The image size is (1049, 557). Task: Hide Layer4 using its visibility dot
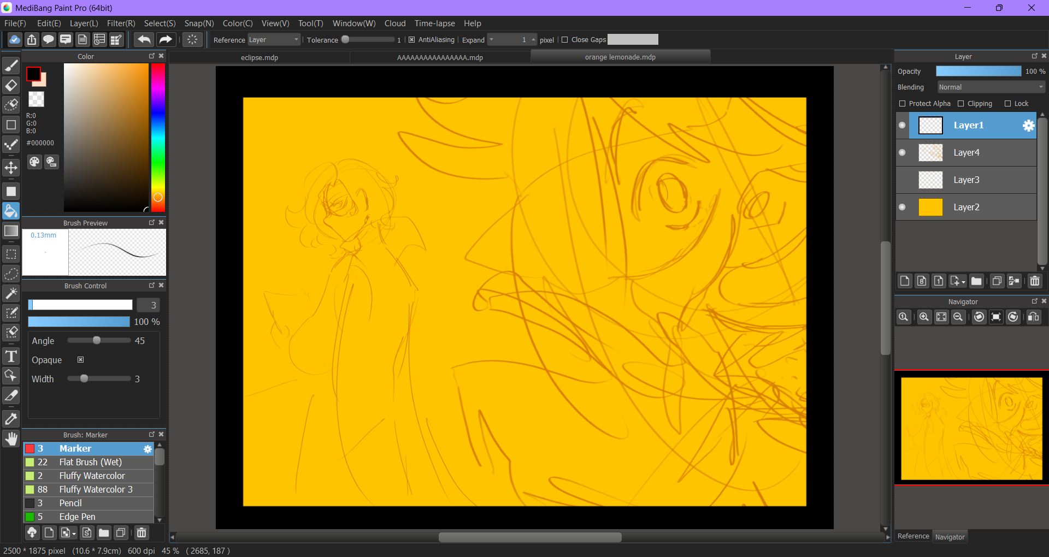coord(902,152)
